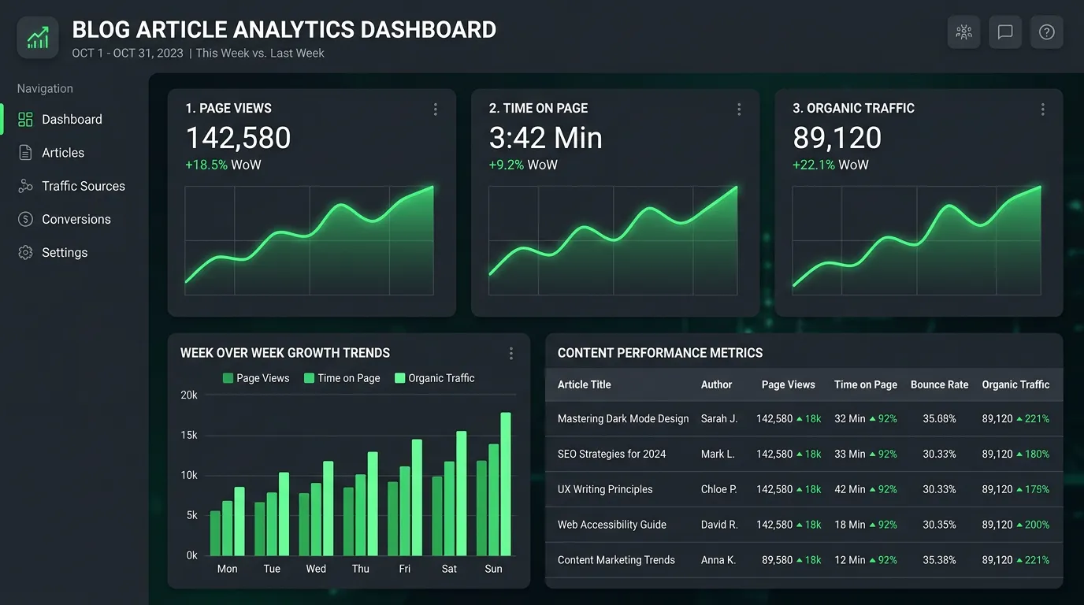The image size is (1084, 605).
Task: Open Traffic Sources in navigation
Action: (84, 186)
